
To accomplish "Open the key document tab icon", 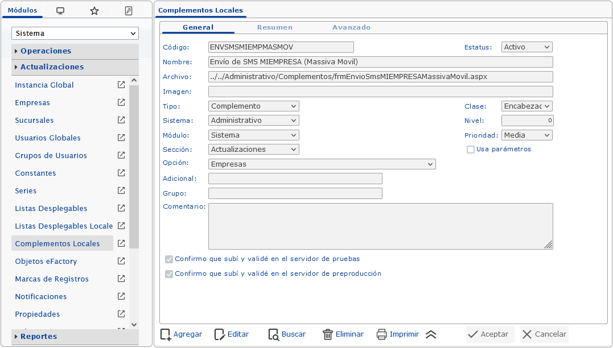I will [x=129, y=11].
